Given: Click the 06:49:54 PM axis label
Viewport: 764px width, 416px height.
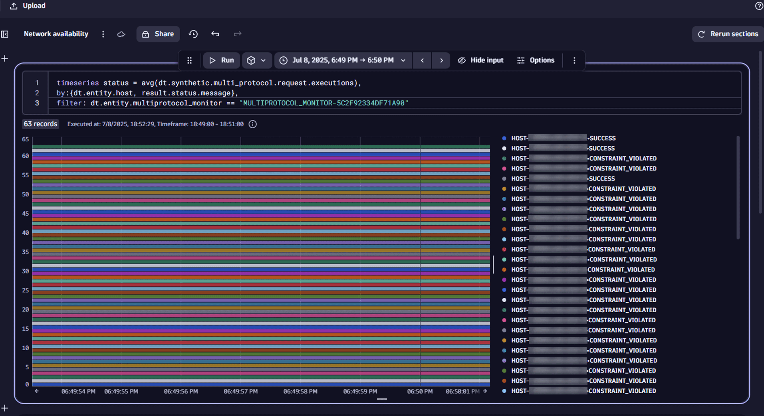Looking at the screenshot, I should click(78, 391).
